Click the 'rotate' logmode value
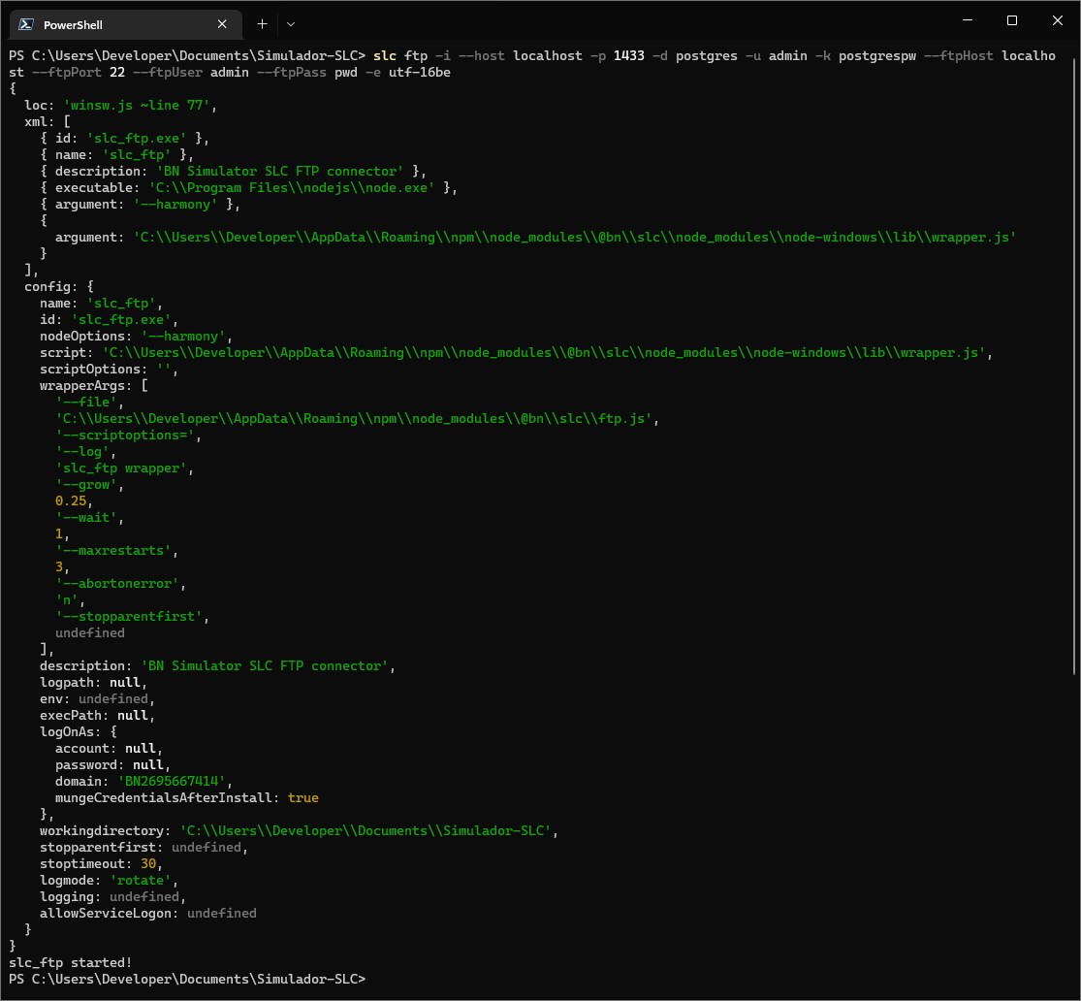The height and width of the screenshot is (1001, 1081). tap(141, 880)
